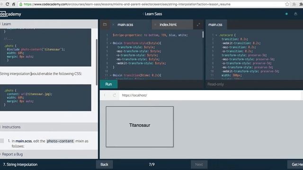Select the main.css output tab
This screenshot has height=170, width=303.
click(215, 25)
